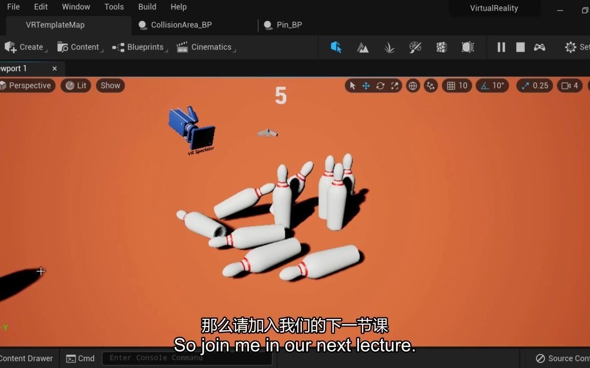Click the Enter Console Command field
This screenshot has height=368, width=590.
click(x=187, y=358)
